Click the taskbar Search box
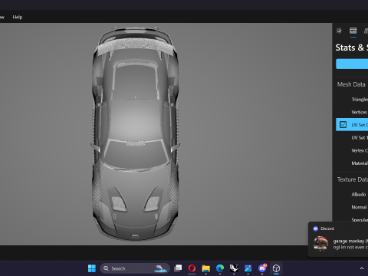 click(135, 268)
